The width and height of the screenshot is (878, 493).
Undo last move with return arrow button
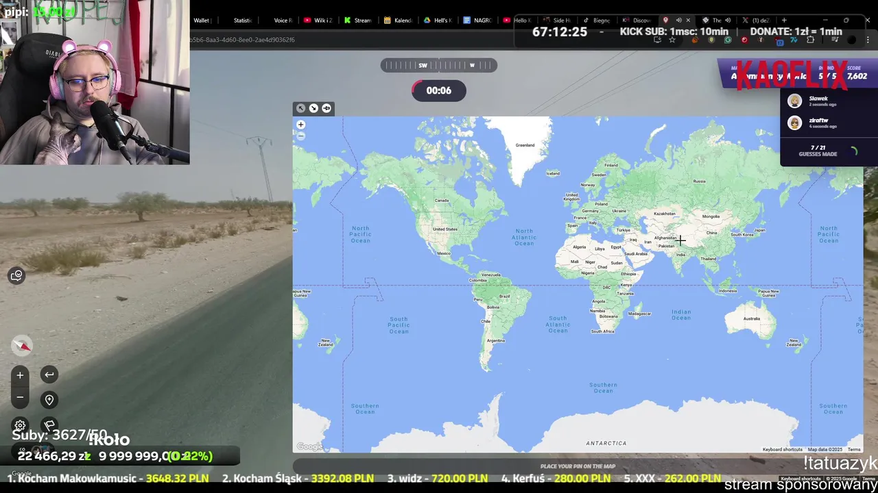click(49, 375)
